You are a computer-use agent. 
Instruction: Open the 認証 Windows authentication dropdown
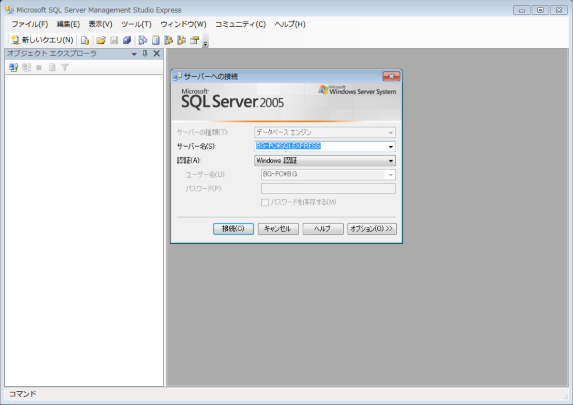pyautogui.click(x=325, y=160)
